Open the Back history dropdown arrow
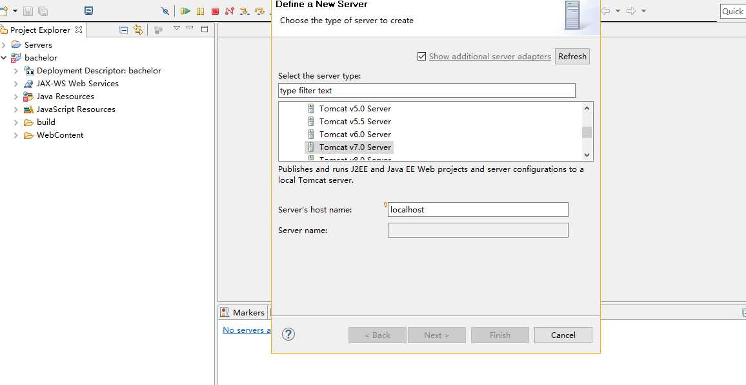Viewport: 746px width, 385px height. click(618, 10)
